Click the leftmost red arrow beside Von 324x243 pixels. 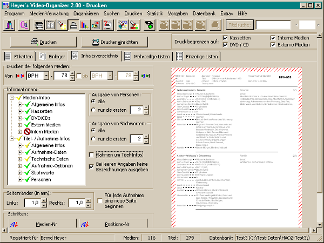pyautogui.click(x=17, y=75)
